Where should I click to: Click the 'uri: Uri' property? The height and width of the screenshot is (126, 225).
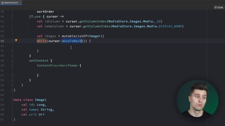click(x=37, y=114)
